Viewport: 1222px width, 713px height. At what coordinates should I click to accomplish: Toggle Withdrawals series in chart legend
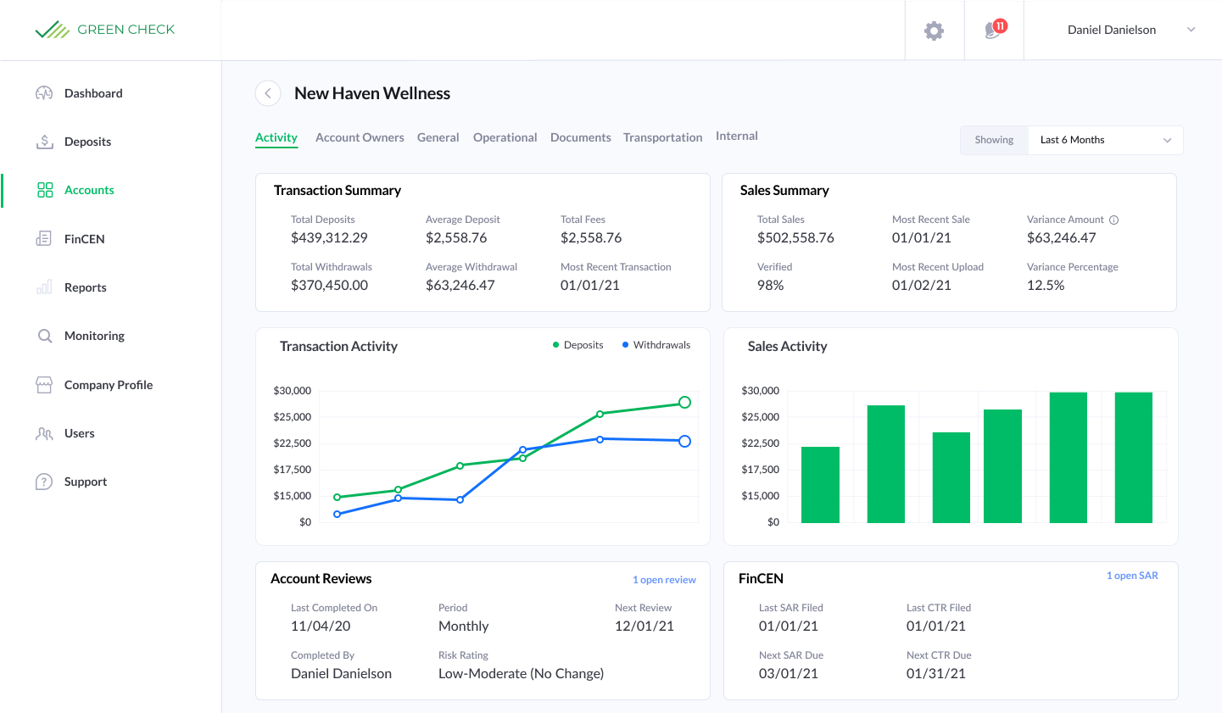pyautogui.click(x=656, y=345)
